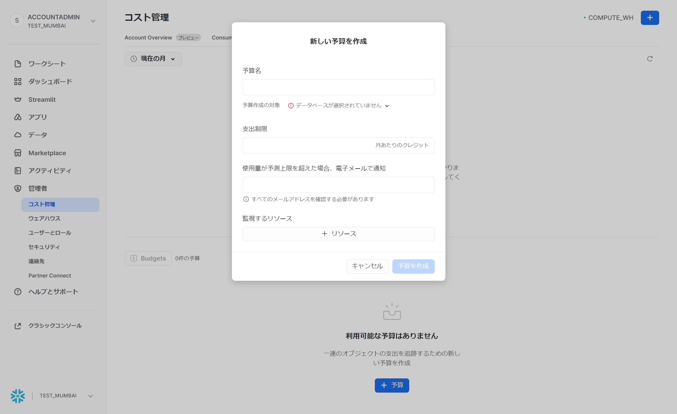677x414 pixels.
Task: Click the + リソース add button
Action: pos(338,234)
